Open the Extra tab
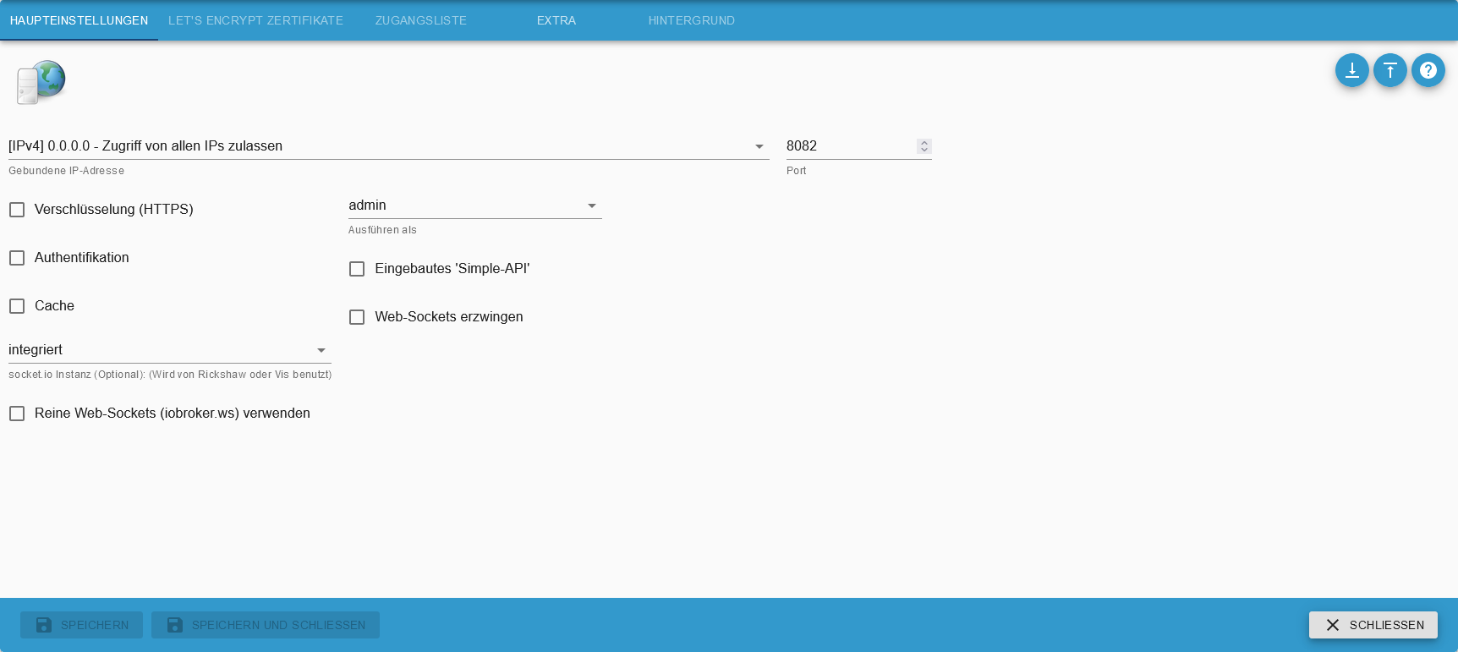1458x652 pixels. click(556, 20)
